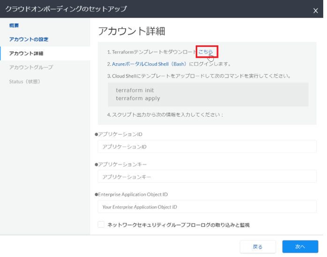Close the cloud onboarding setup dialog

tap(315, 10)
